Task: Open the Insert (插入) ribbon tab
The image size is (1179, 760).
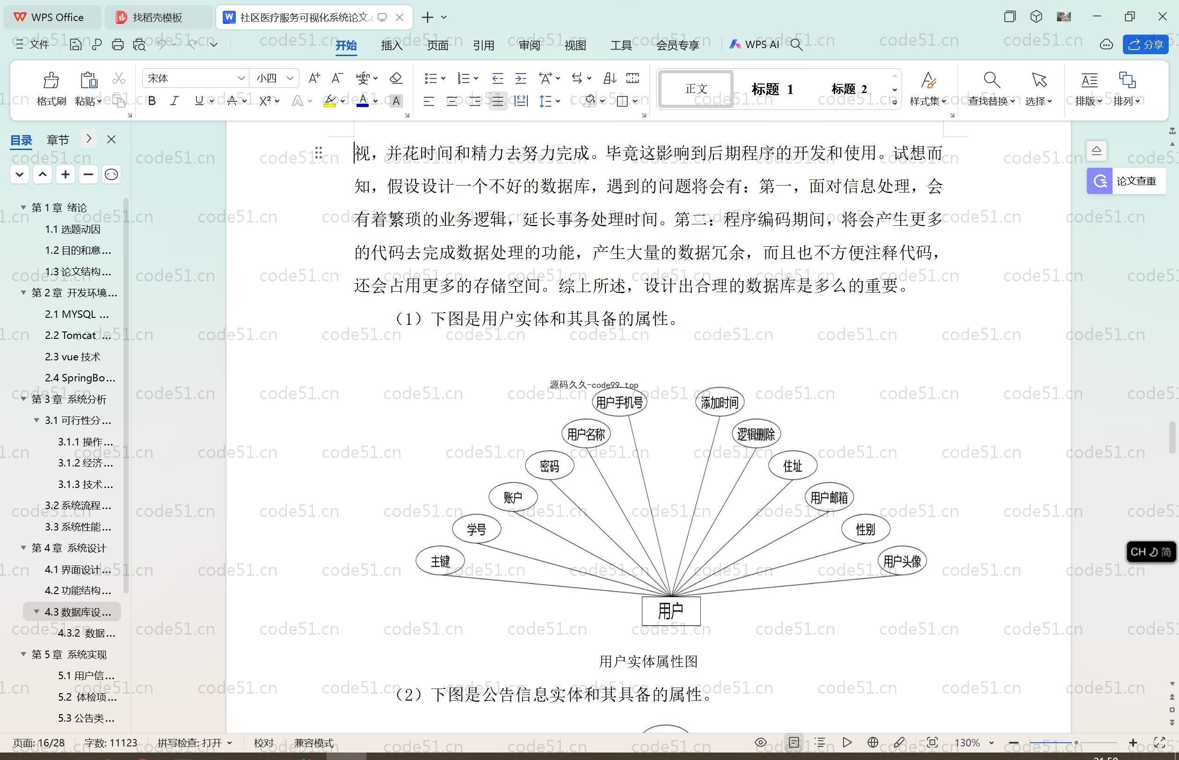Action: click(392, 45)
